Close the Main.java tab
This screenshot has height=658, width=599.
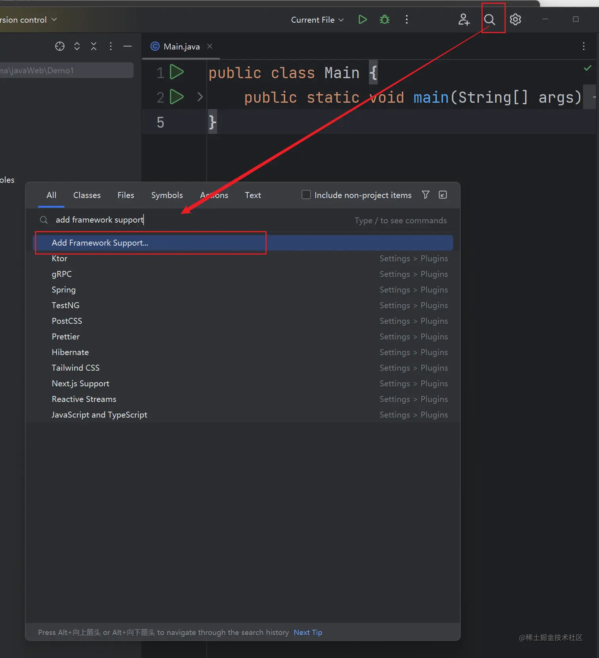pos(210,46)
